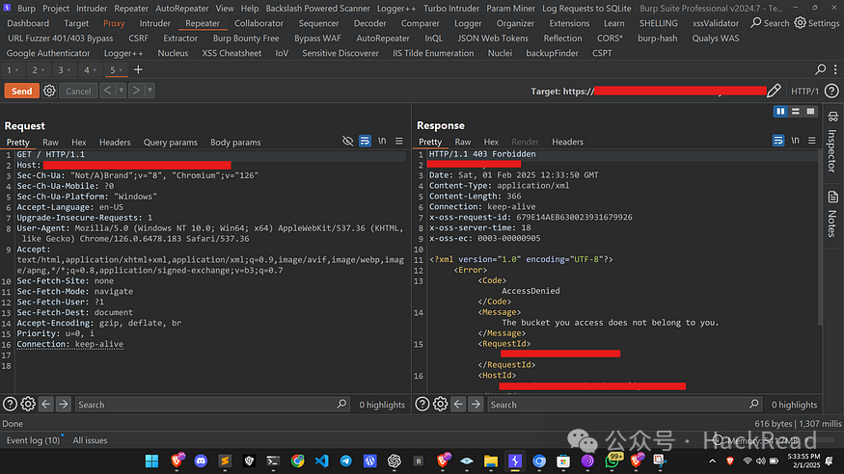Open the Repeater send settings gear
The width and height of the screenshot is (844, 474).
coord(49,91)
